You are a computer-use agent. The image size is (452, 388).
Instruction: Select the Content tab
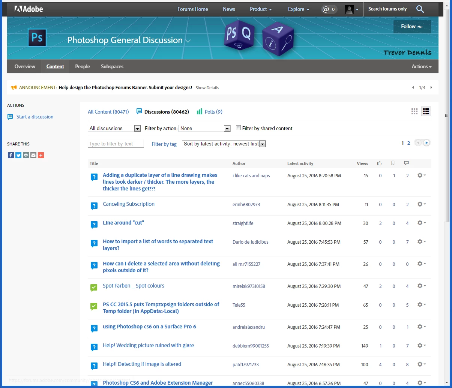(x=55, y=66)
